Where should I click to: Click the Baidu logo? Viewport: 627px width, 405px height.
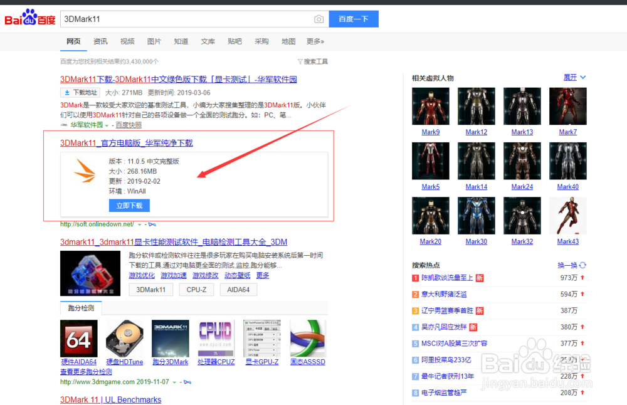click(x=30, y=18)
